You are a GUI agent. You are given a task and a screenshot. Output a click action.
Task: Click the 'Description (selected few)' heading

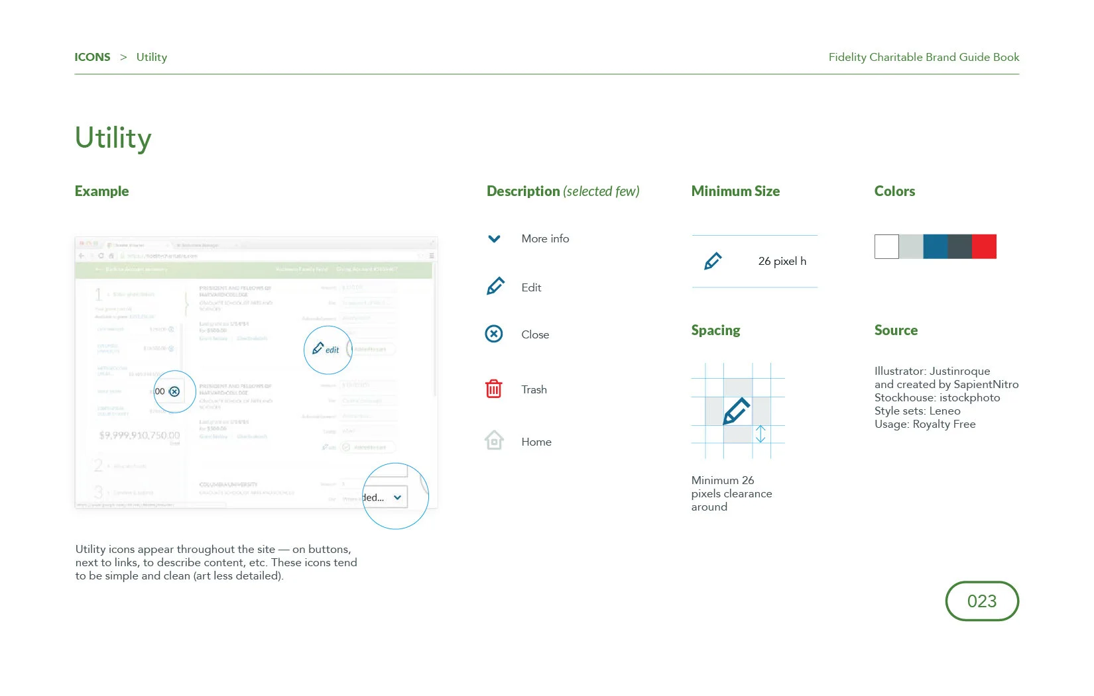click(x=563, y=191)
